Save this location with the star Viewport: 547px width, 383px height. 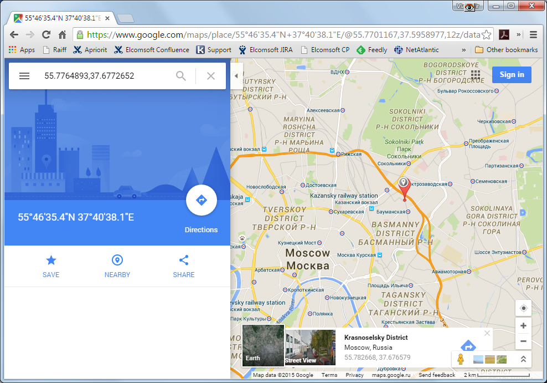click(x=51, y=261)
